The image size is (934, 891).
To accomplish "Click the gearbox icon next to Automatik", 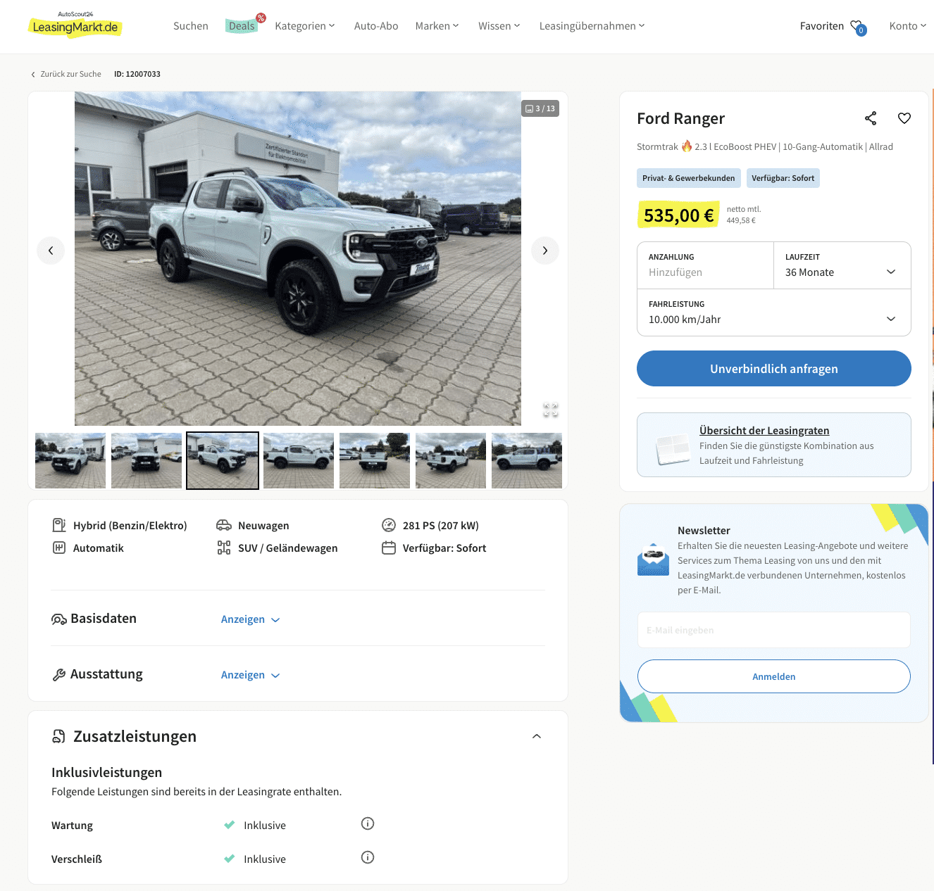I will point(59,548).
